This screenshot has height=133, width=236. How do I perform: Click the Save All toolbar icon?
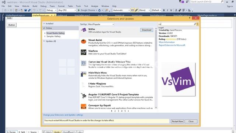coord(29,10)
